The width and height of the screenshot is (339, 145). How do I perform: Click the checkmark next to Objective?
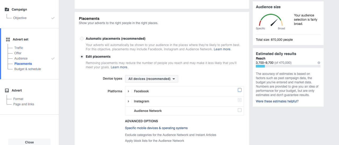pyautogui.click(x=53, y=18)
